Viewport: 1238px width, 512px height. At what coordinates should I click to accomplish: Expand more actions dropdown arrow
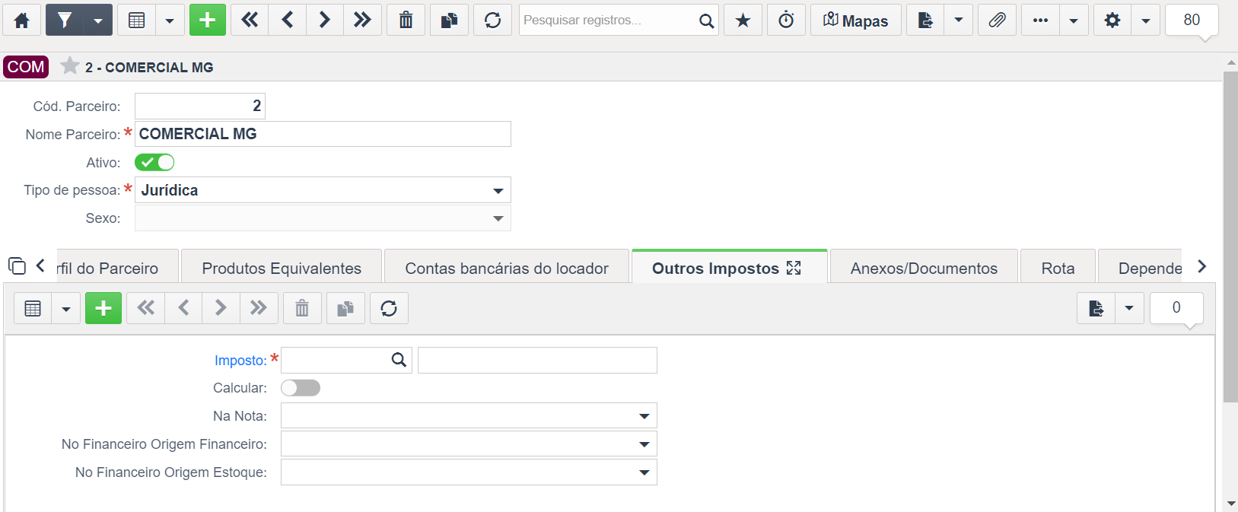tap(1074, 20)
